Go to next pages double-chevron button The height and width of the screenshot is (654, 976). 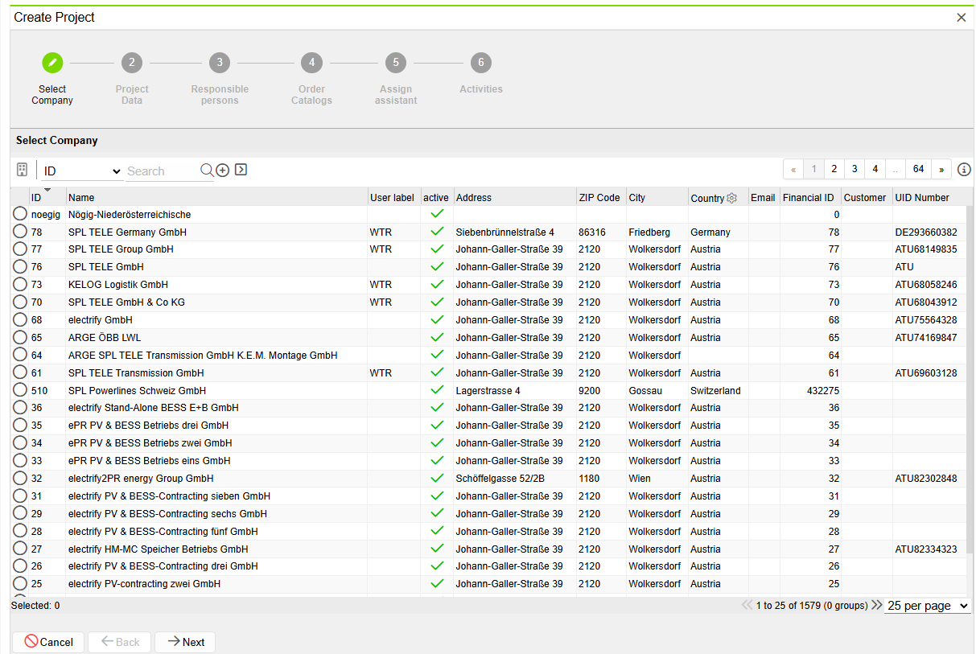pos(941,169)
